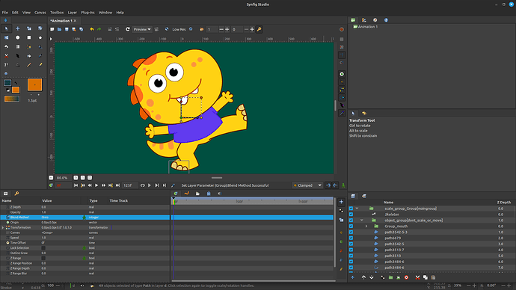Screen dimensions: 516x290
Task: Expand the Group_mouth layer
Action: pos(366,226)
